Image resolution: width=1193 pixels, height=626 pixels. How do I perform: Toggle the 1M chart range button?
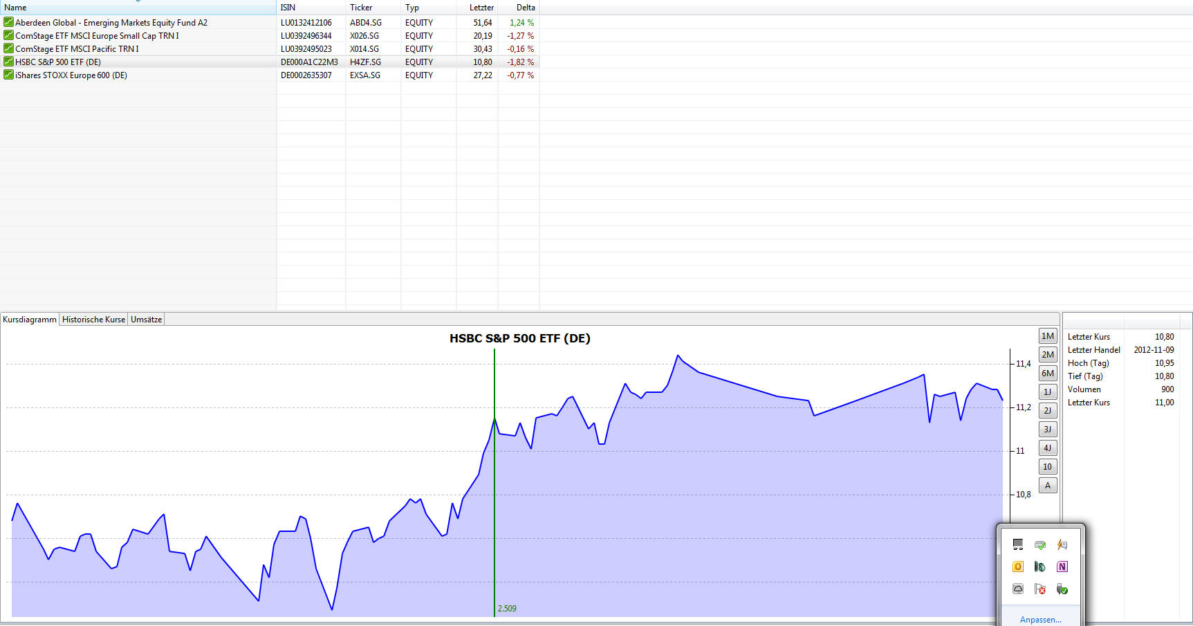click(1048, 336)
